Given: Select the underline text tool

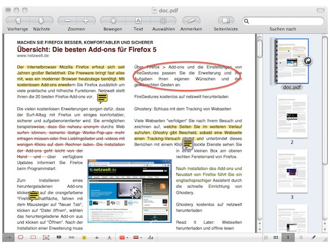Looking at the screenshot, I should 109,238.
